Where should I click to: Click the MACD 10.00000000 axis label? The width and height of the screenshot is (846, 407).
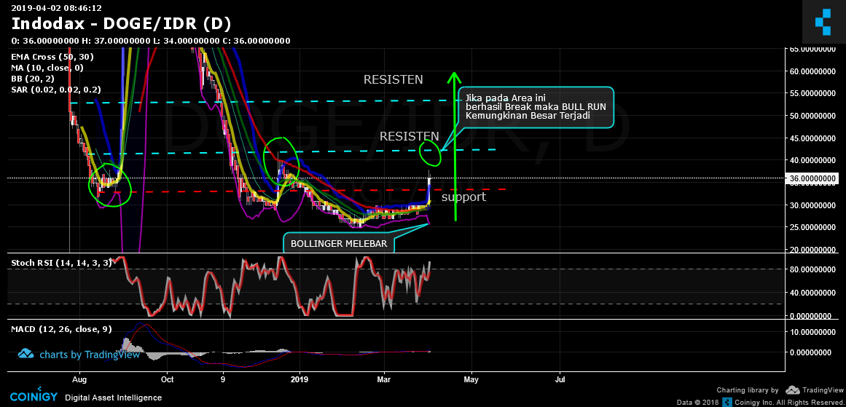(x=814, y=331)
